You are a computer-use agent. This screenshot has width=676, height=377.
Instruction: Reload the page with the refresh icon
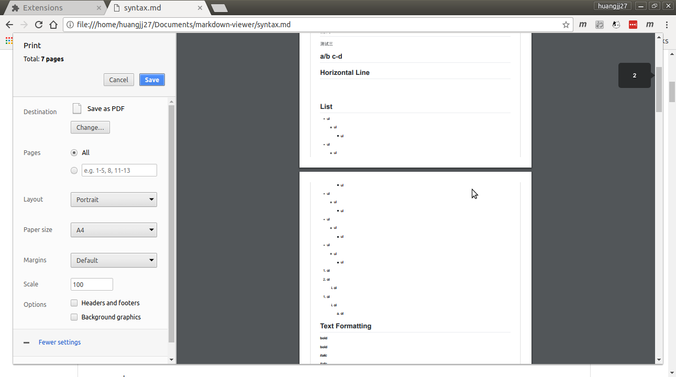pyautogui.click(x=39, y=25)
